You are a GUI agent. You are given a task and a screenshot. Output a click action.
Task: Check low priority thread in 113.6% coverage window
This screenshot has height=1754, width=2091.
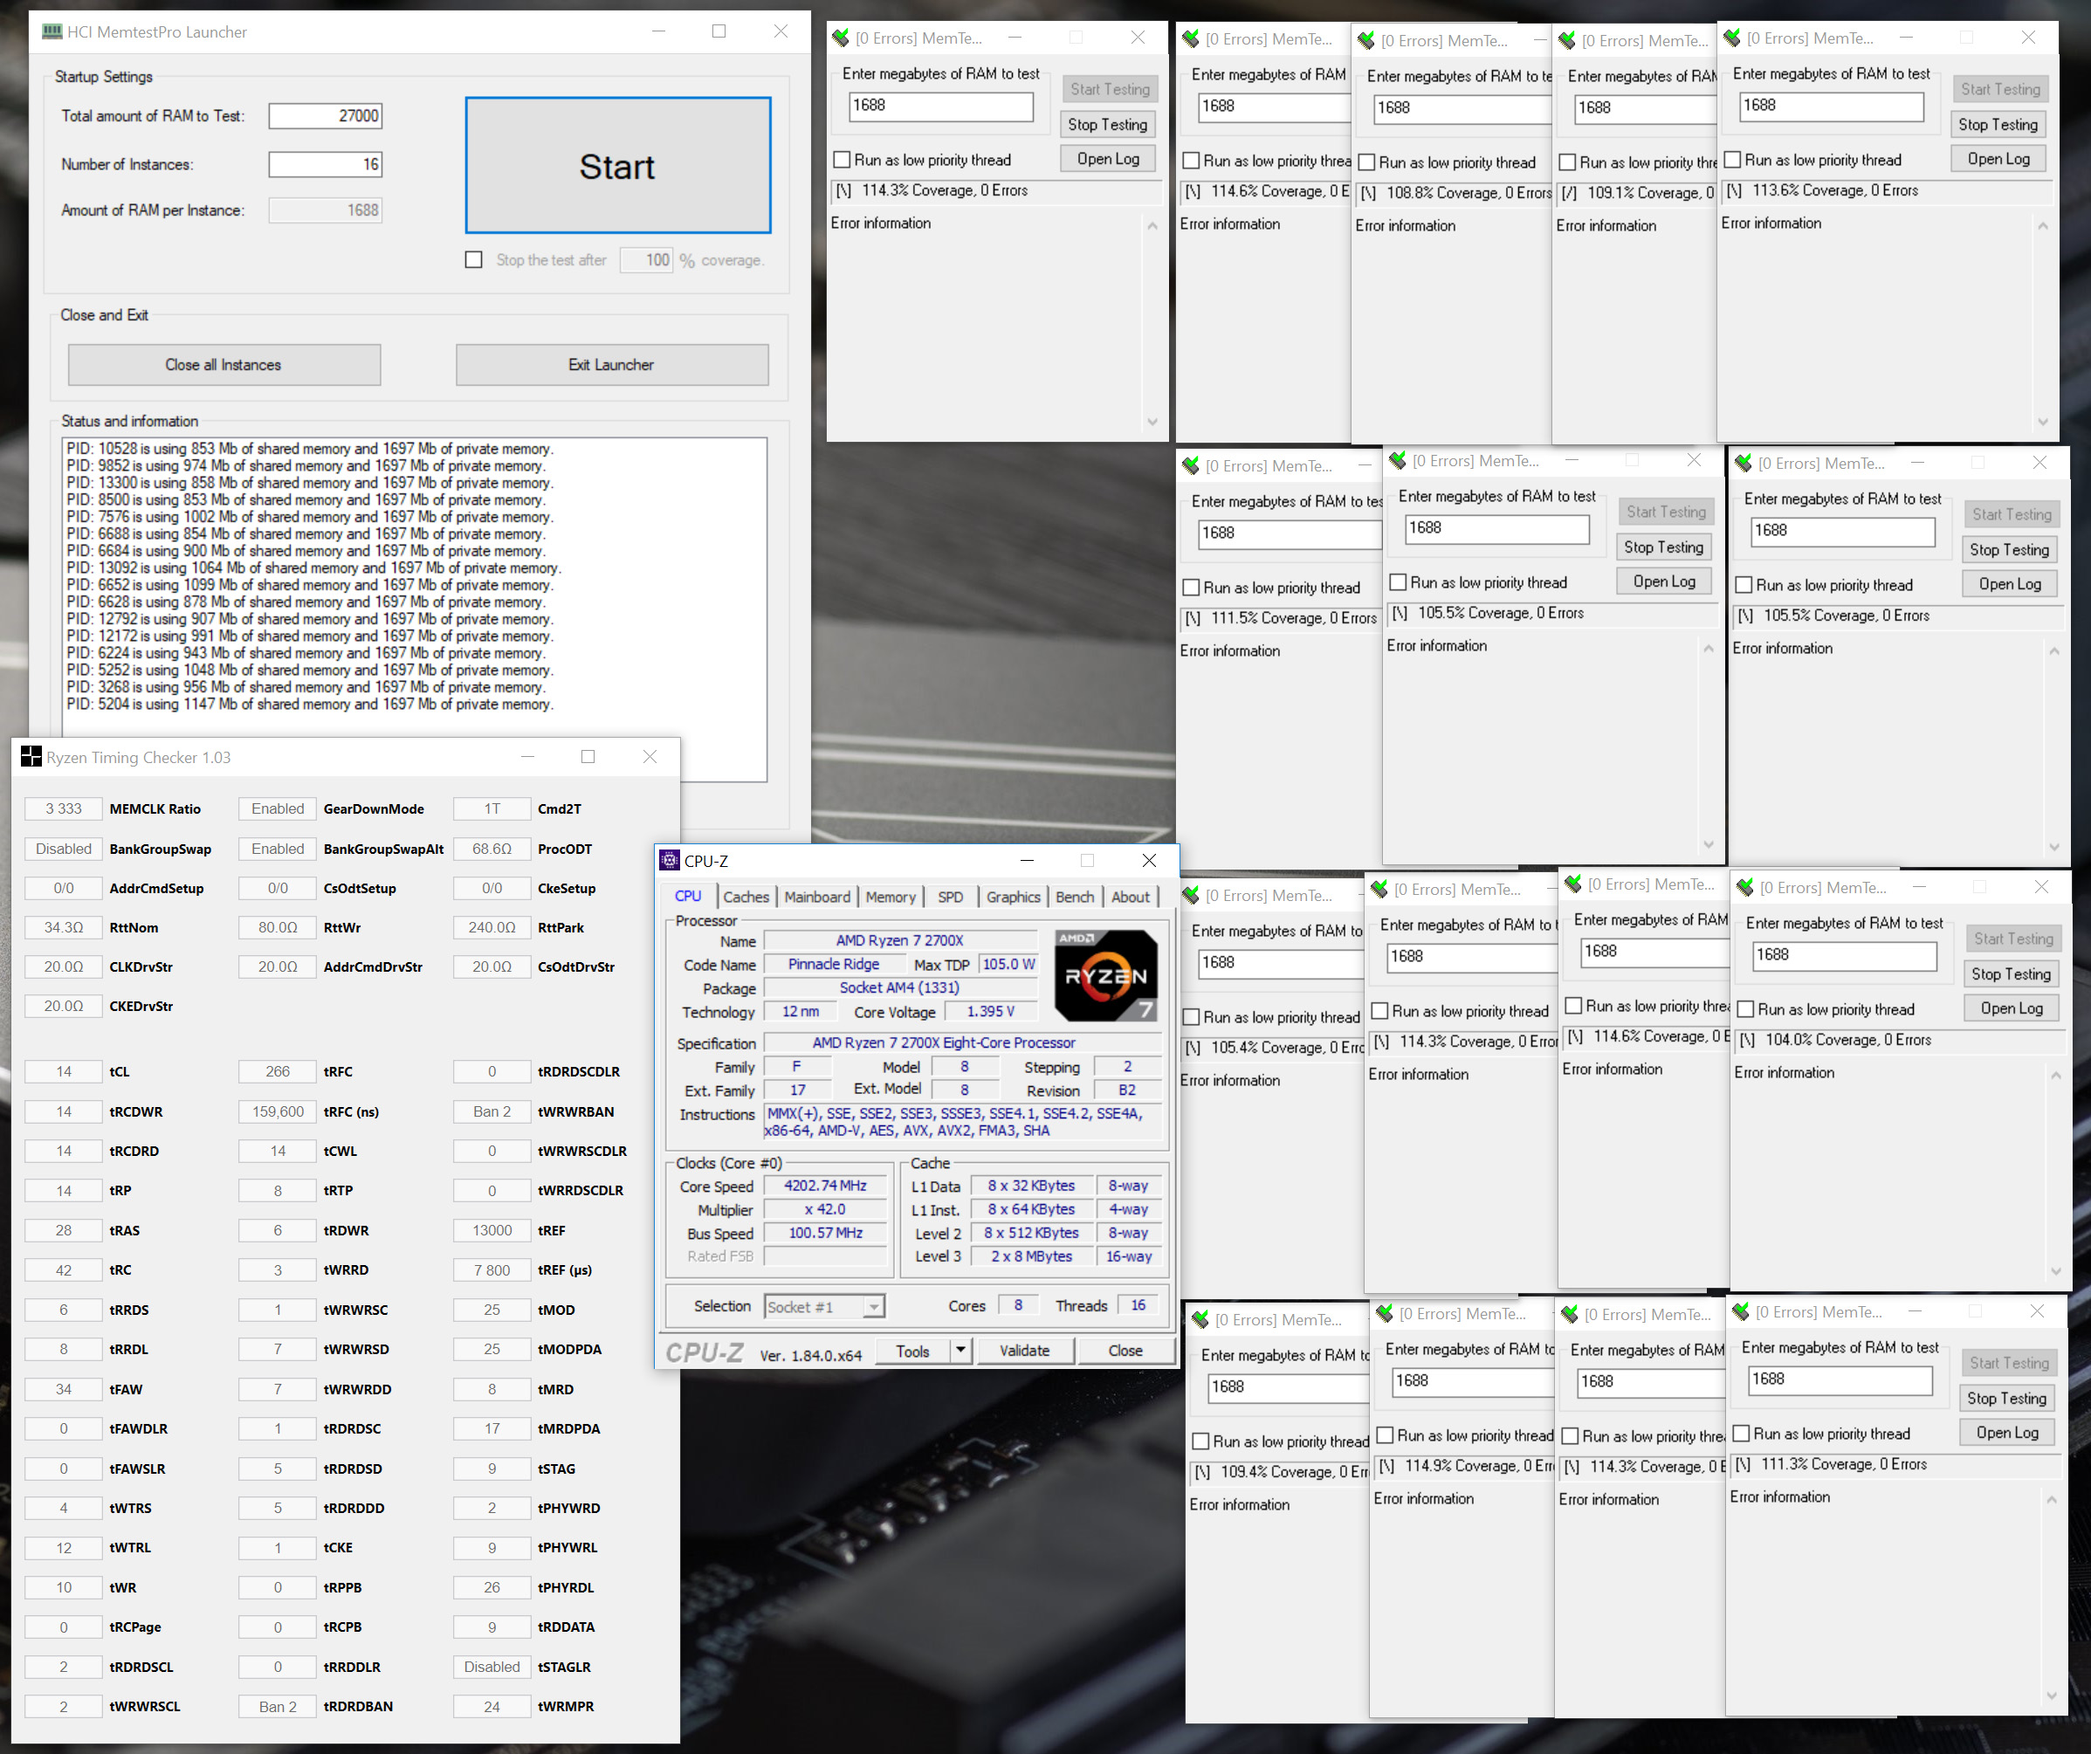1732,161
